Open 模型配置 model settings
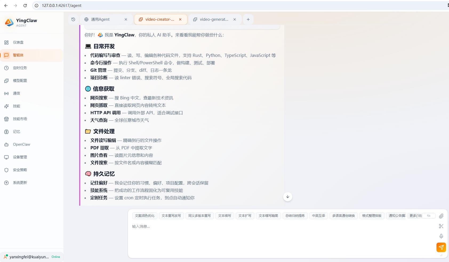This screenshot has height=262, width=449. (31, 81)
